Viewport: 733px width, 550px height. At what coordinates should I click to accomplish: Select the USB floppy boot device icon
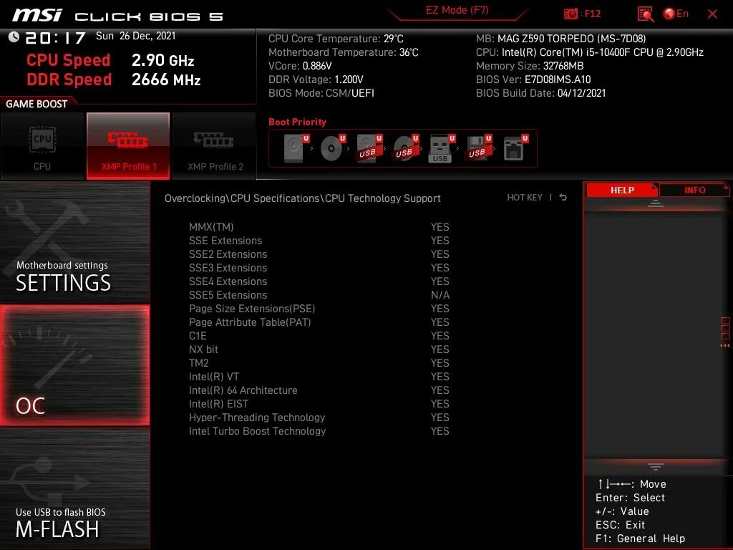coord(477,148)
